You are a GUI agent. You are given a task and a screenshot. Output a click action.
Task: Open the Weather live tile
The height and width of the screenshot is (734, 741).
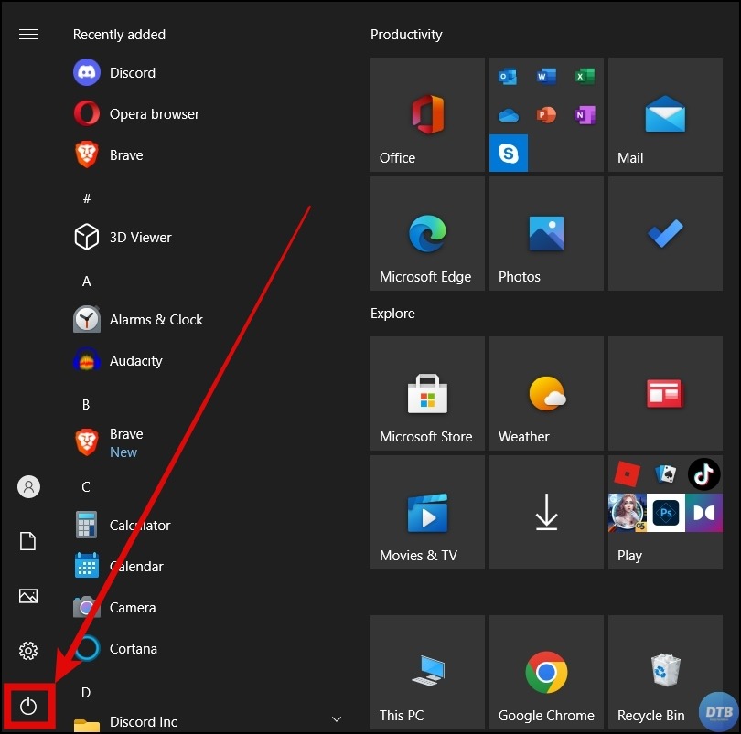pos(546,394)
